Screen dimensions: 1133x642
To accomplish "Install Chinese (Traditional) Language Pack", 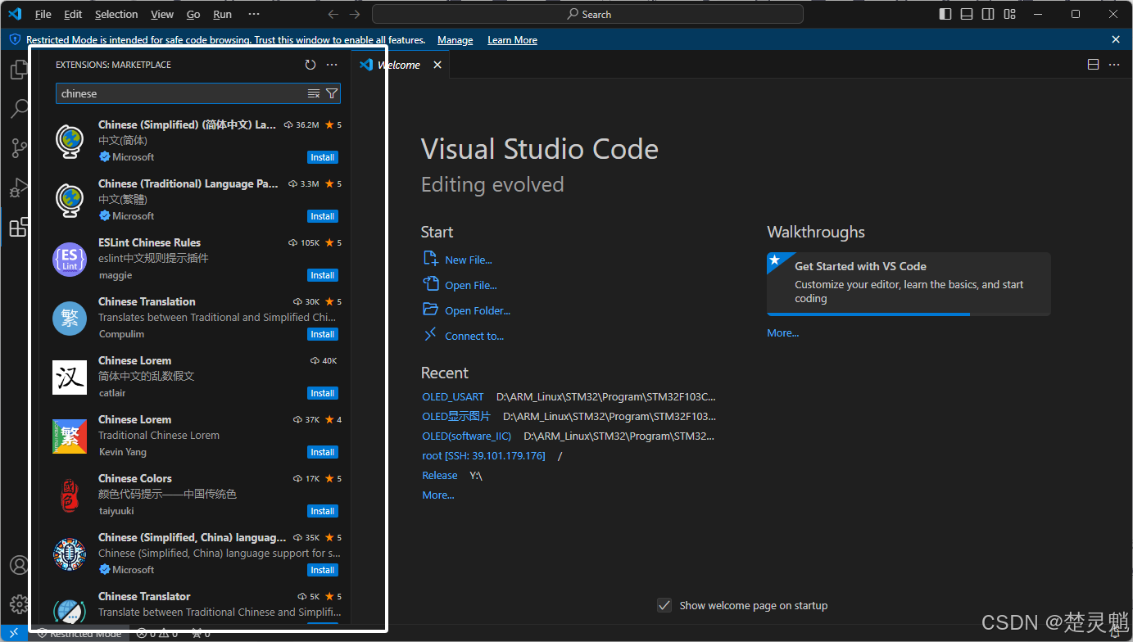I will pos(323,216).
